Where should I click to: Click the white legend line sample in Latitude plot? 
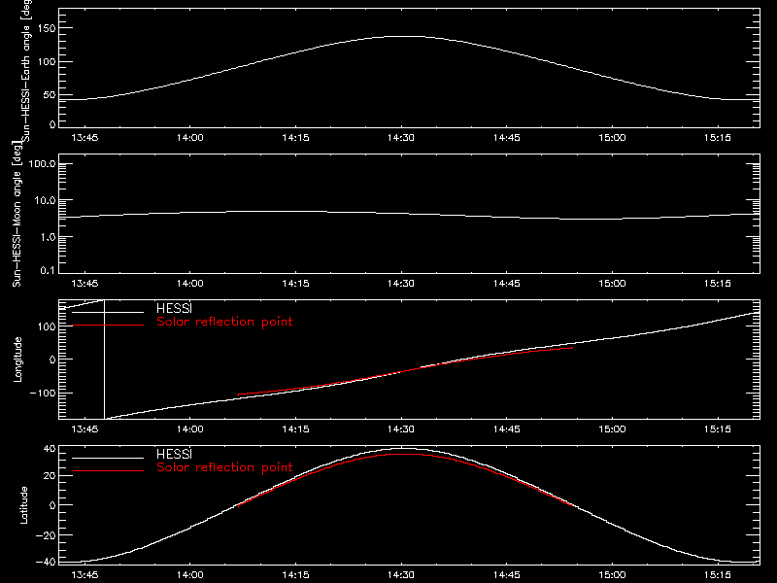click(x=108, y=458)
